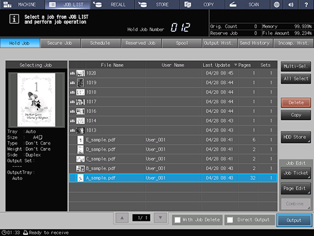Open the Reserved Job tab
Image resolution: width=314 pixels, height=236 pixels.
tap(141, 43)
